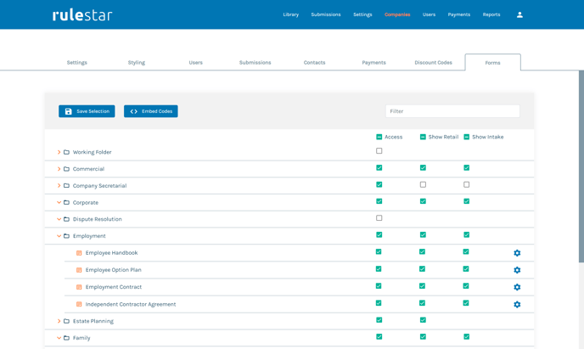Screen dimensions: 584x349
Task: Enable Access for Working Folder
Action: point(379,151)
